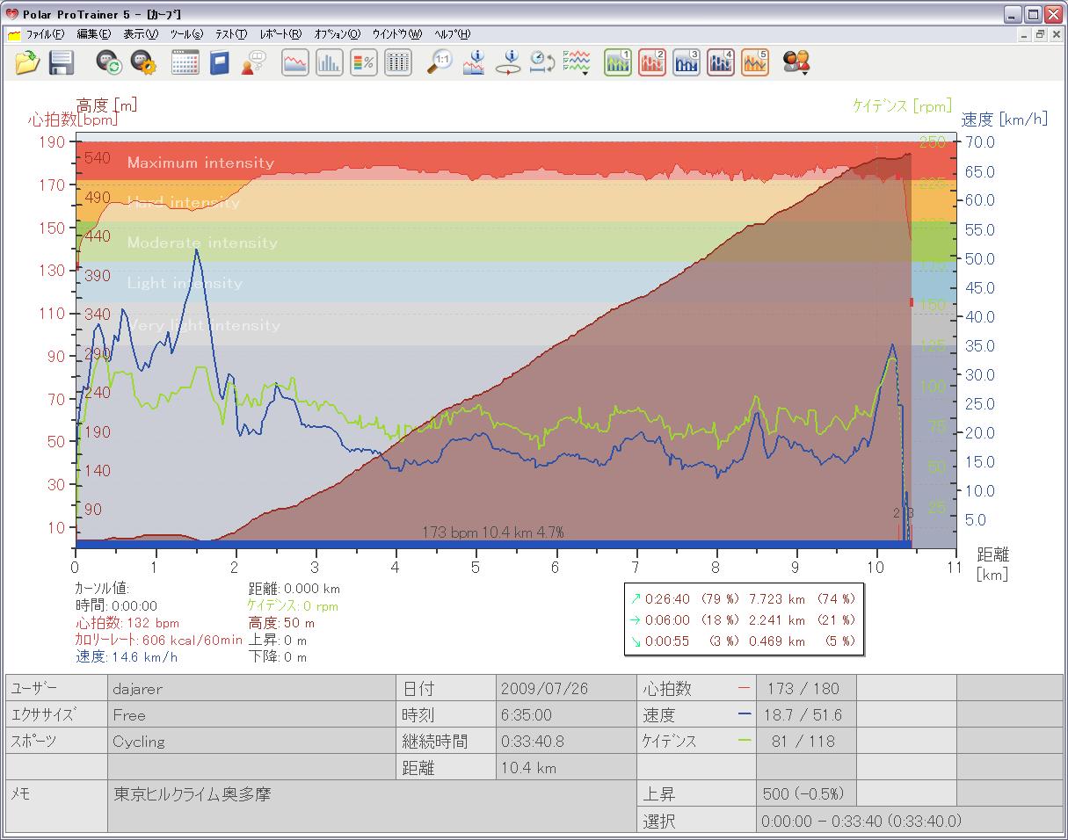1068x840 pixels.
Task: Click the flat summary row 0:06:00
Action: coord(743,619)
